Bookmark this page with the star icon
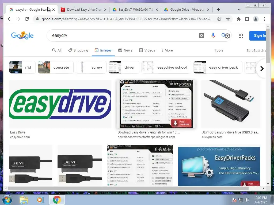274x205 pixels. (228, 19)
